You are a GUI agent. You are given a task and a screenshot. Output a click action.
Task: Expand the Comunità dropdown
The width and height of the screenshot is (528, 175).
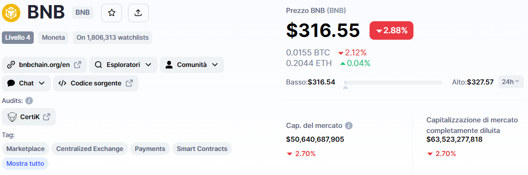(x=192, y=65)
